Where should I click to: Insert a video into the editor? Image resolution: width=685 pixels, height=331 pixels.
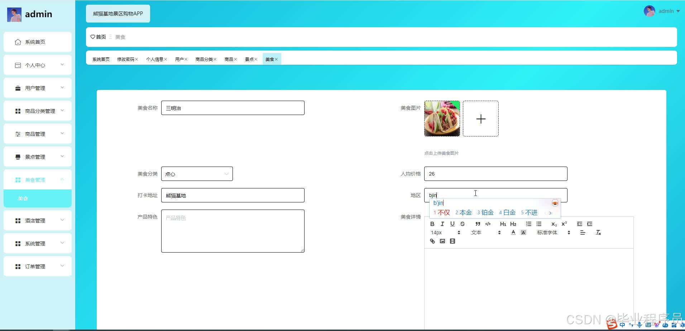click(452, 241)
